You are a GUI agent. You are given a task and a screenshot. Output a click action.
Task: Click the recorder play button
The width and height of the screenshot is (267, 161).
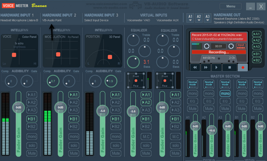click(216, 67)
